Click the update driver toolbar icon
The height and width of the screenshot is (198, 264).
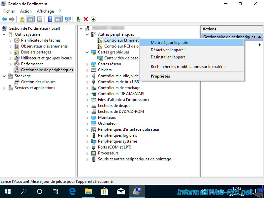click(x=79, y=19)
